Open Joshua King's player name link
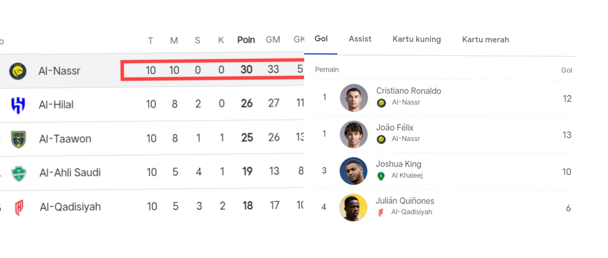The height and width of the screenshot is (258, 608). click(398, 164)
